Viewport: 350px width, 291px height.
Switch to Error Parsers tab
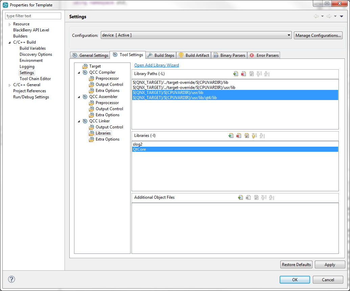[x=264, y=55]
